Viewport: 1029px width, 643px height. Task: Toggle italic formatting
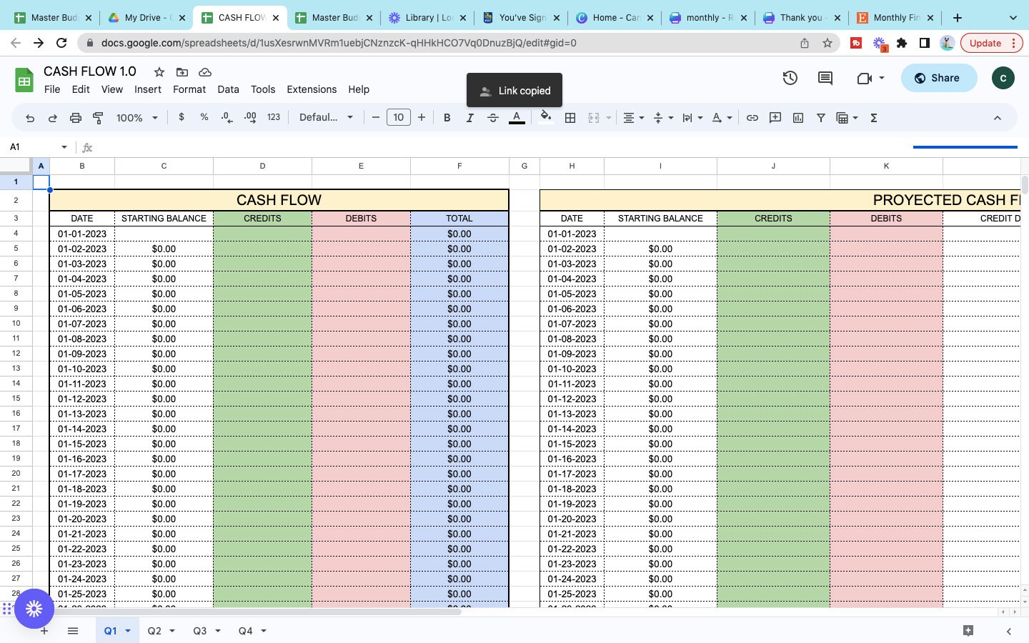tap(469, 117)
